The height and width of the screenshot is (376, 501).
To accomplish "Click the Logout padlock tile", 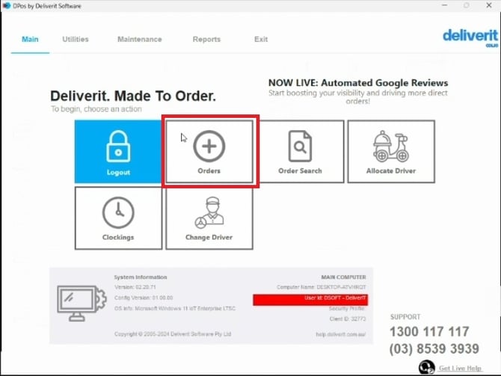I will click(x=118, y=152).
